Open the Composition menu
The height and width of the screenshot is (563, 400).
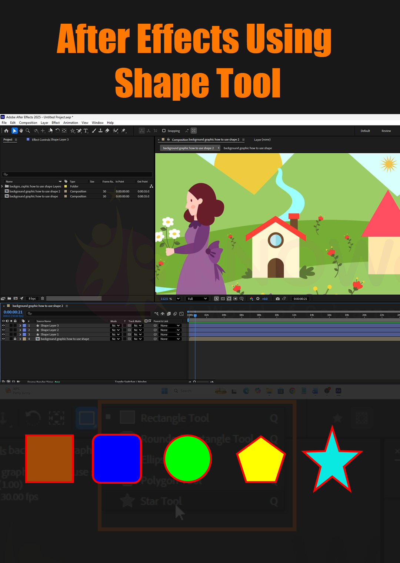(28, 123)
